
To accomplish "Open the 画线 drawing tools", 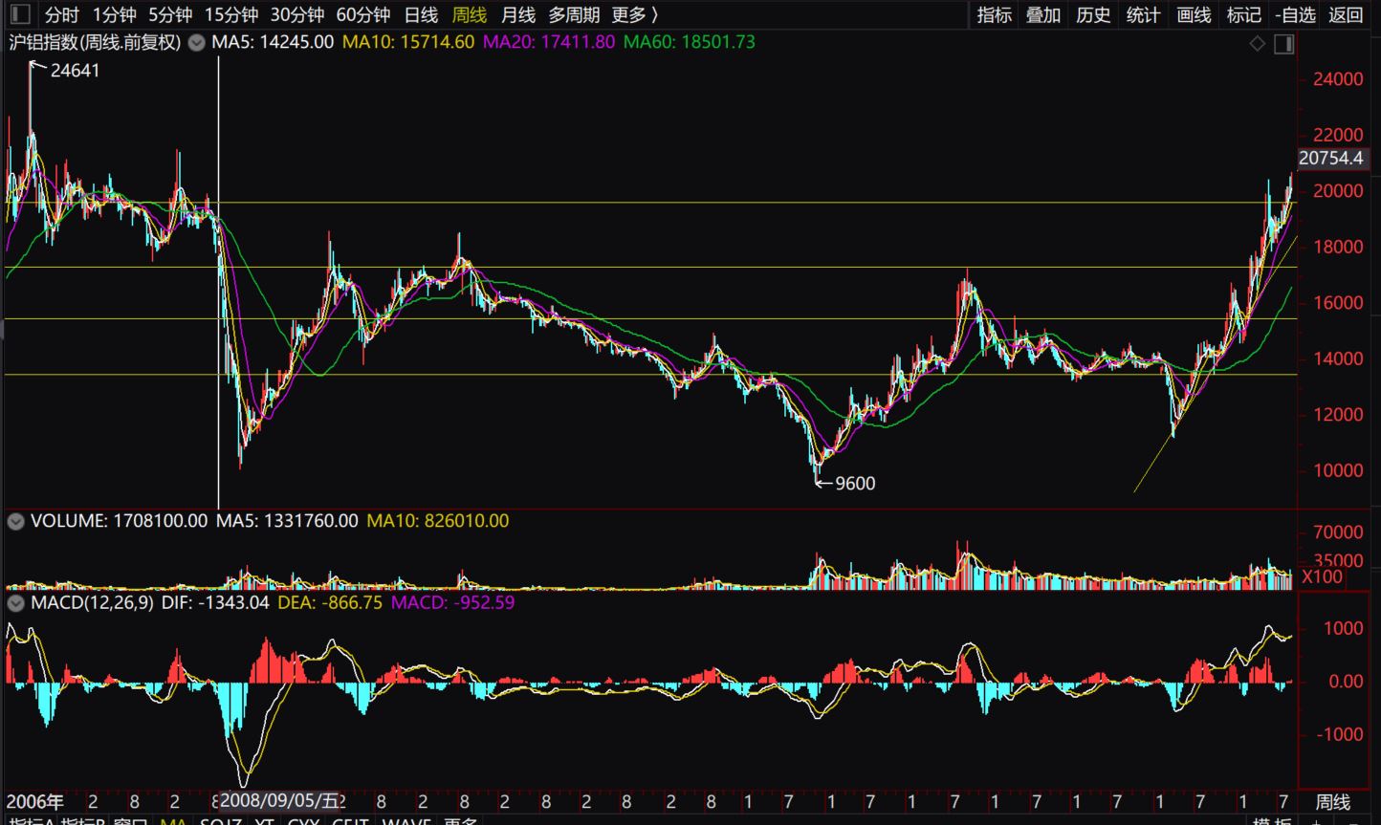I will point(1194,14).
